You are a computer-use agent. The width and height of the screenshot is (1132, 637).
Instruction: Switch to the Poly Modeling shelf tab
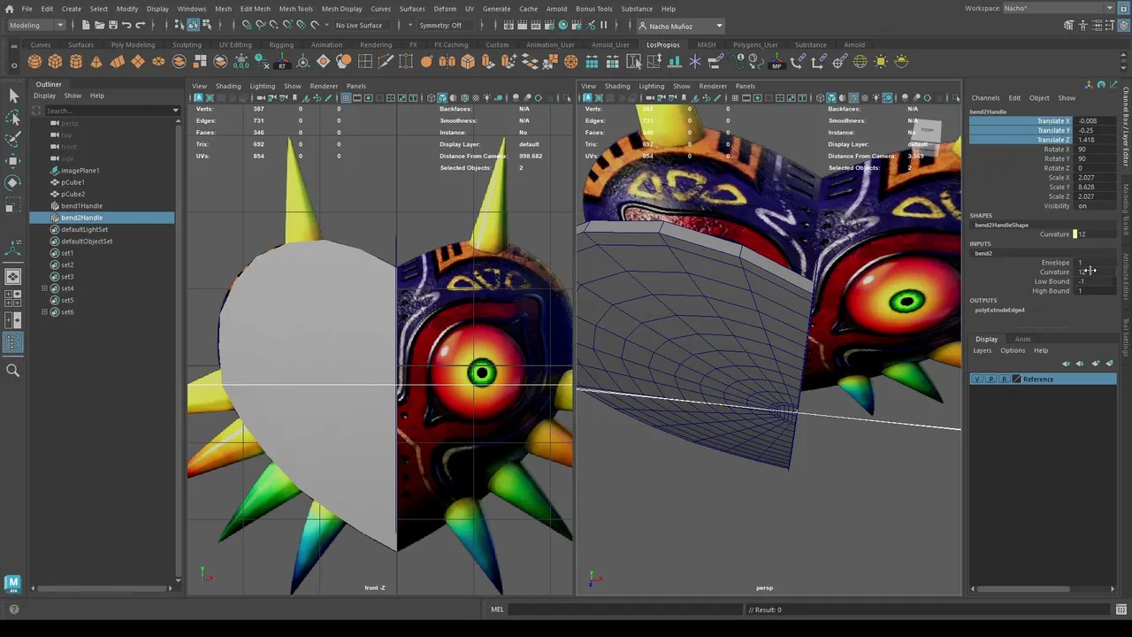tap(133, 44)
